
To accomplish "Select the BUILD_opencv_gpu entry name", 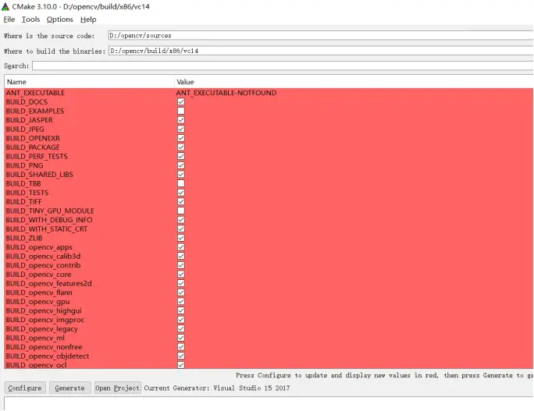I will (37, 302).
